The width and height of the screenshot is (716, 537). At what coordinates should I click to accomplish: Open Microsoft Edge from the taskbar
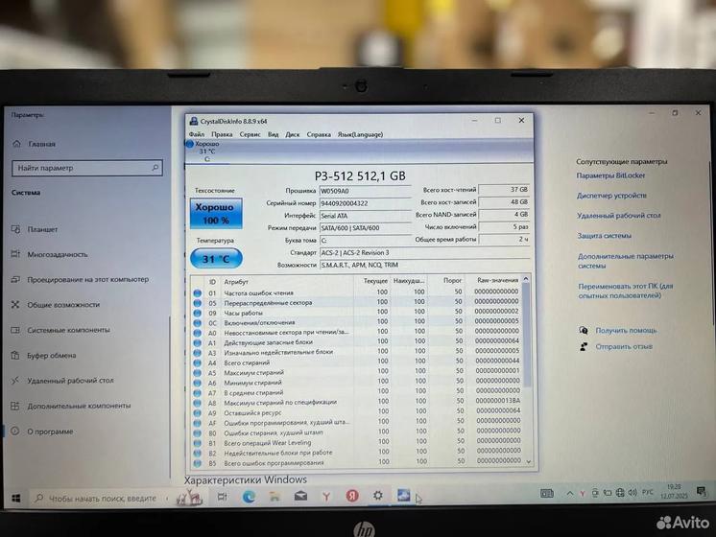249,497
